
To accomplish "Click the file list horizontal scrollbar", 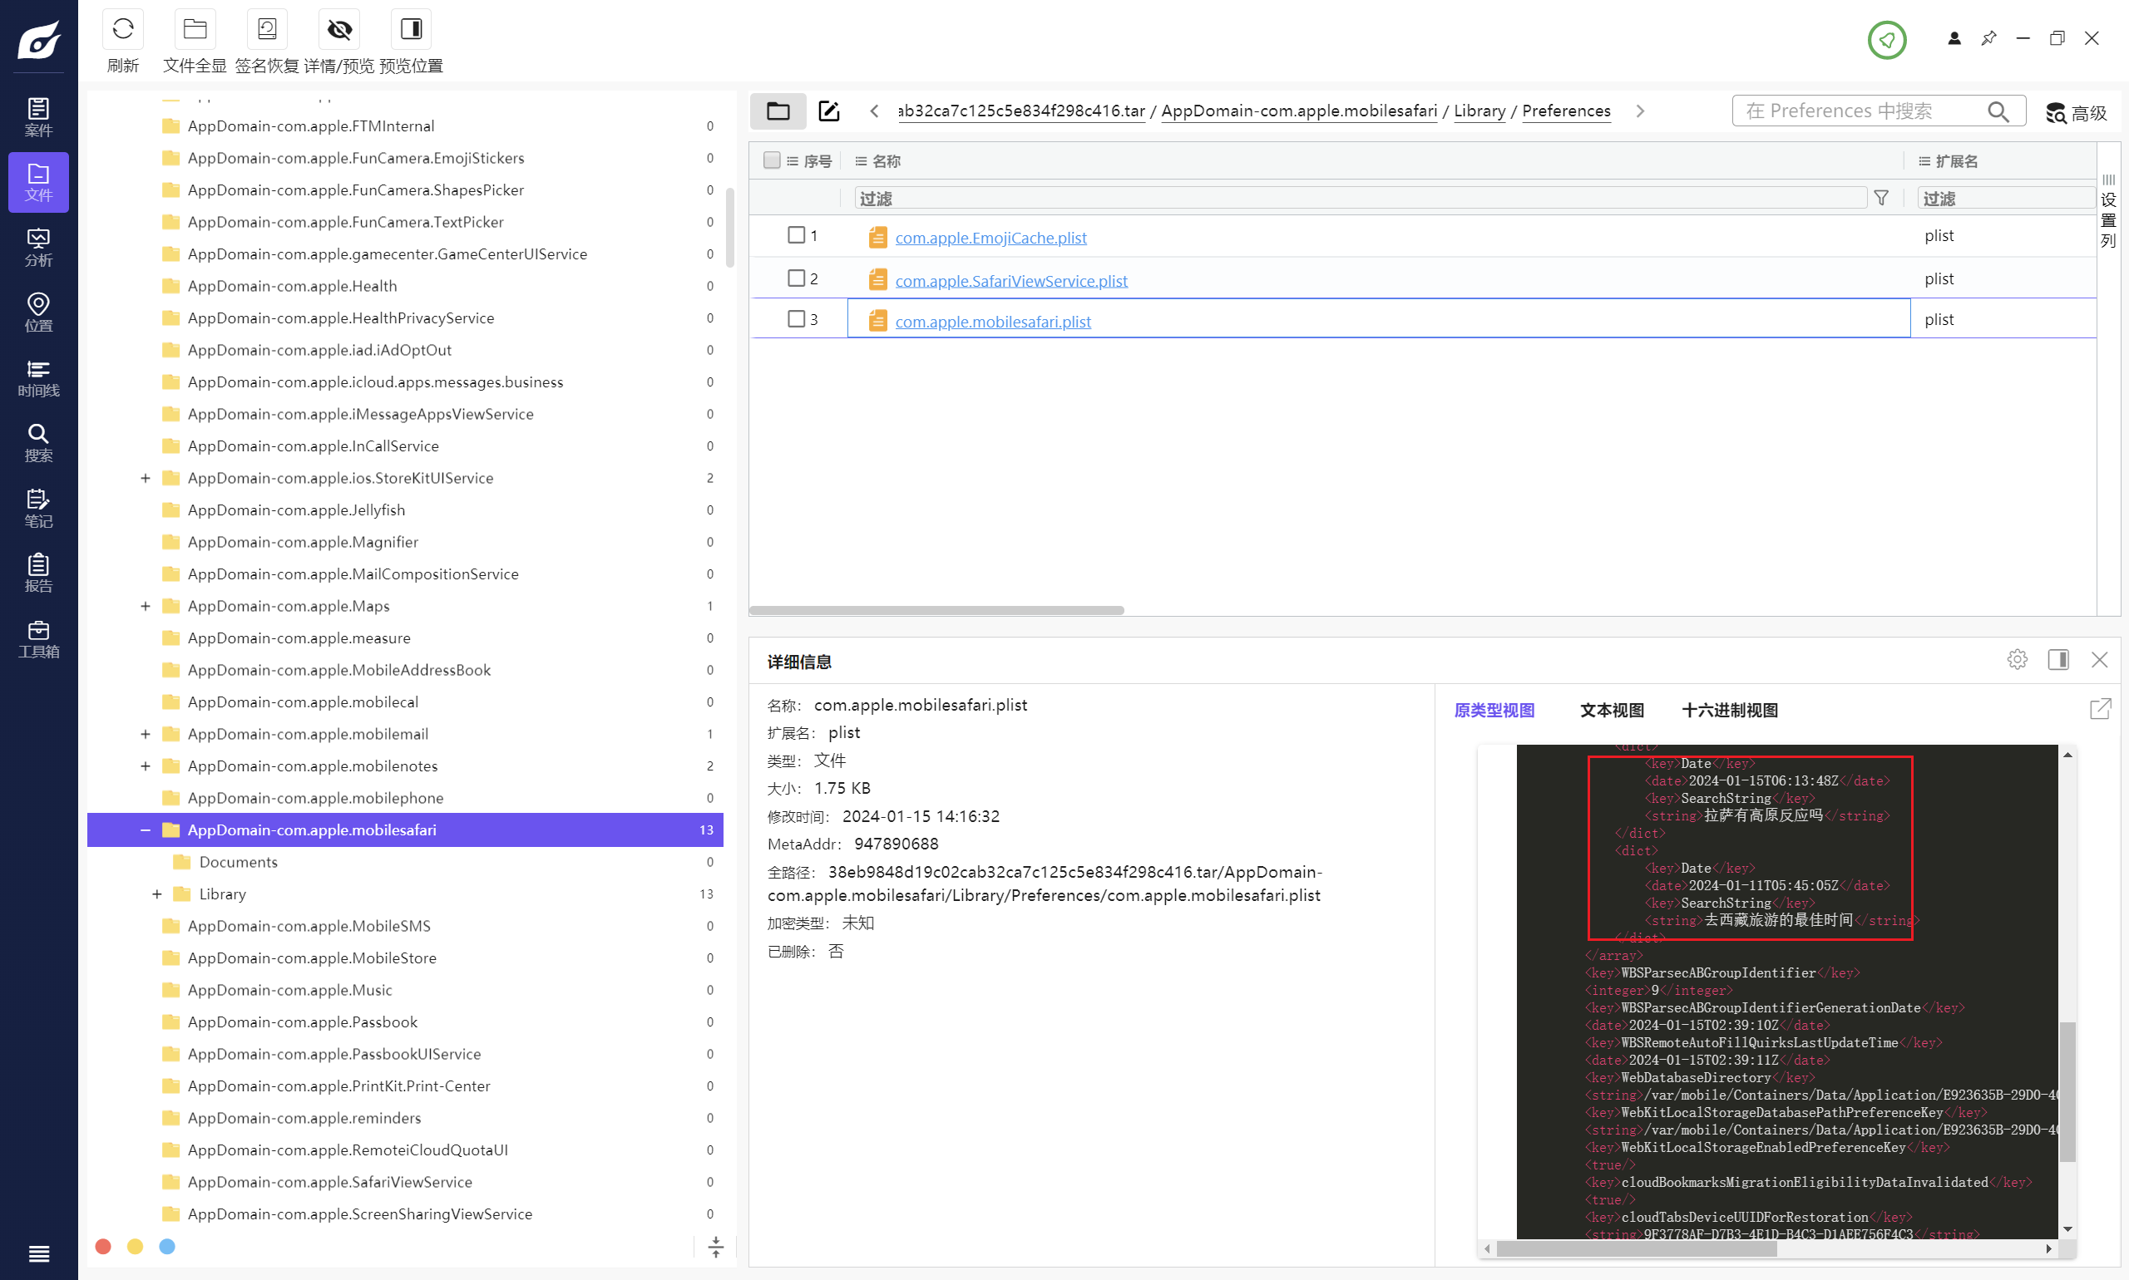I will 936,610.
